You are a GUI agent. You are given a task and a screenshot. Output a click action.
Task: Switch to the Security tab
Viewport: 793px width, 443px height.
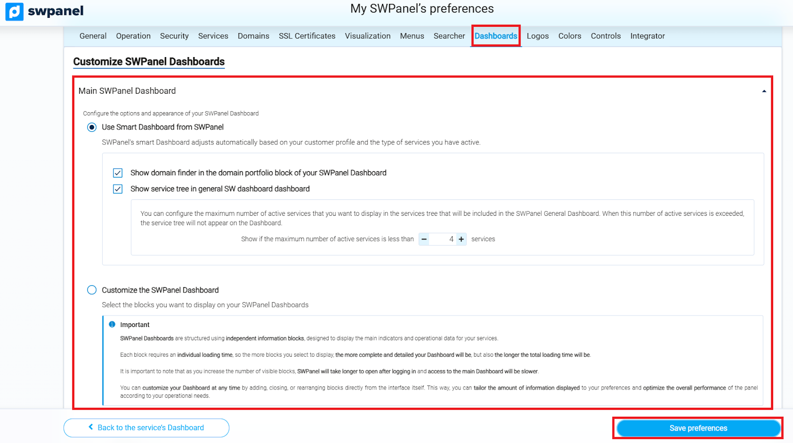[174, 36]
